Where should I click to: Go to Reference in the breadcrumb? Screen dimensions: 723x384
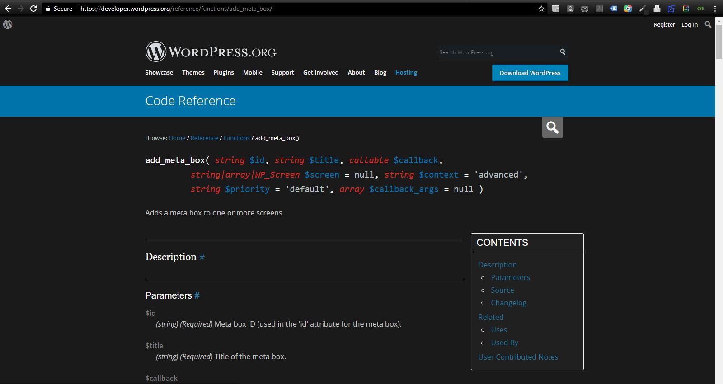(x=204, y=138)
